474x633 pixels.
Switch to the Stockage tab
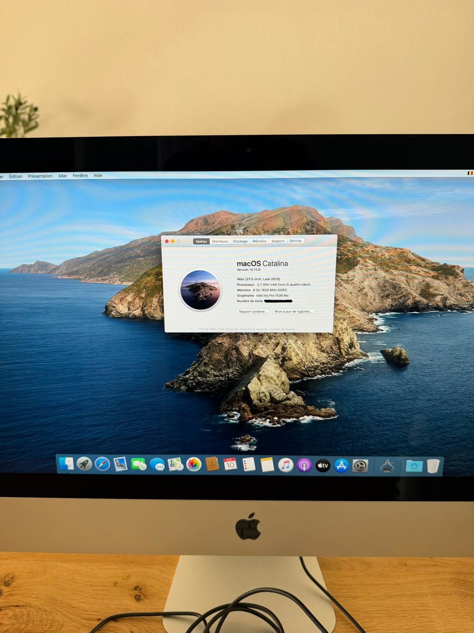pos(240,241)
